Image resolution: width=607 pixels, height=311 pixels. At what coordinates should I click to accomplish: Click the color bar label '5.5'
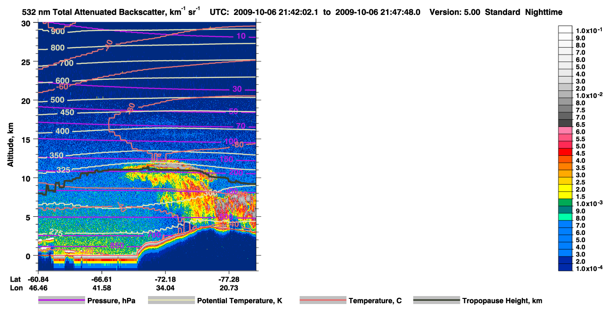[580, 139]
